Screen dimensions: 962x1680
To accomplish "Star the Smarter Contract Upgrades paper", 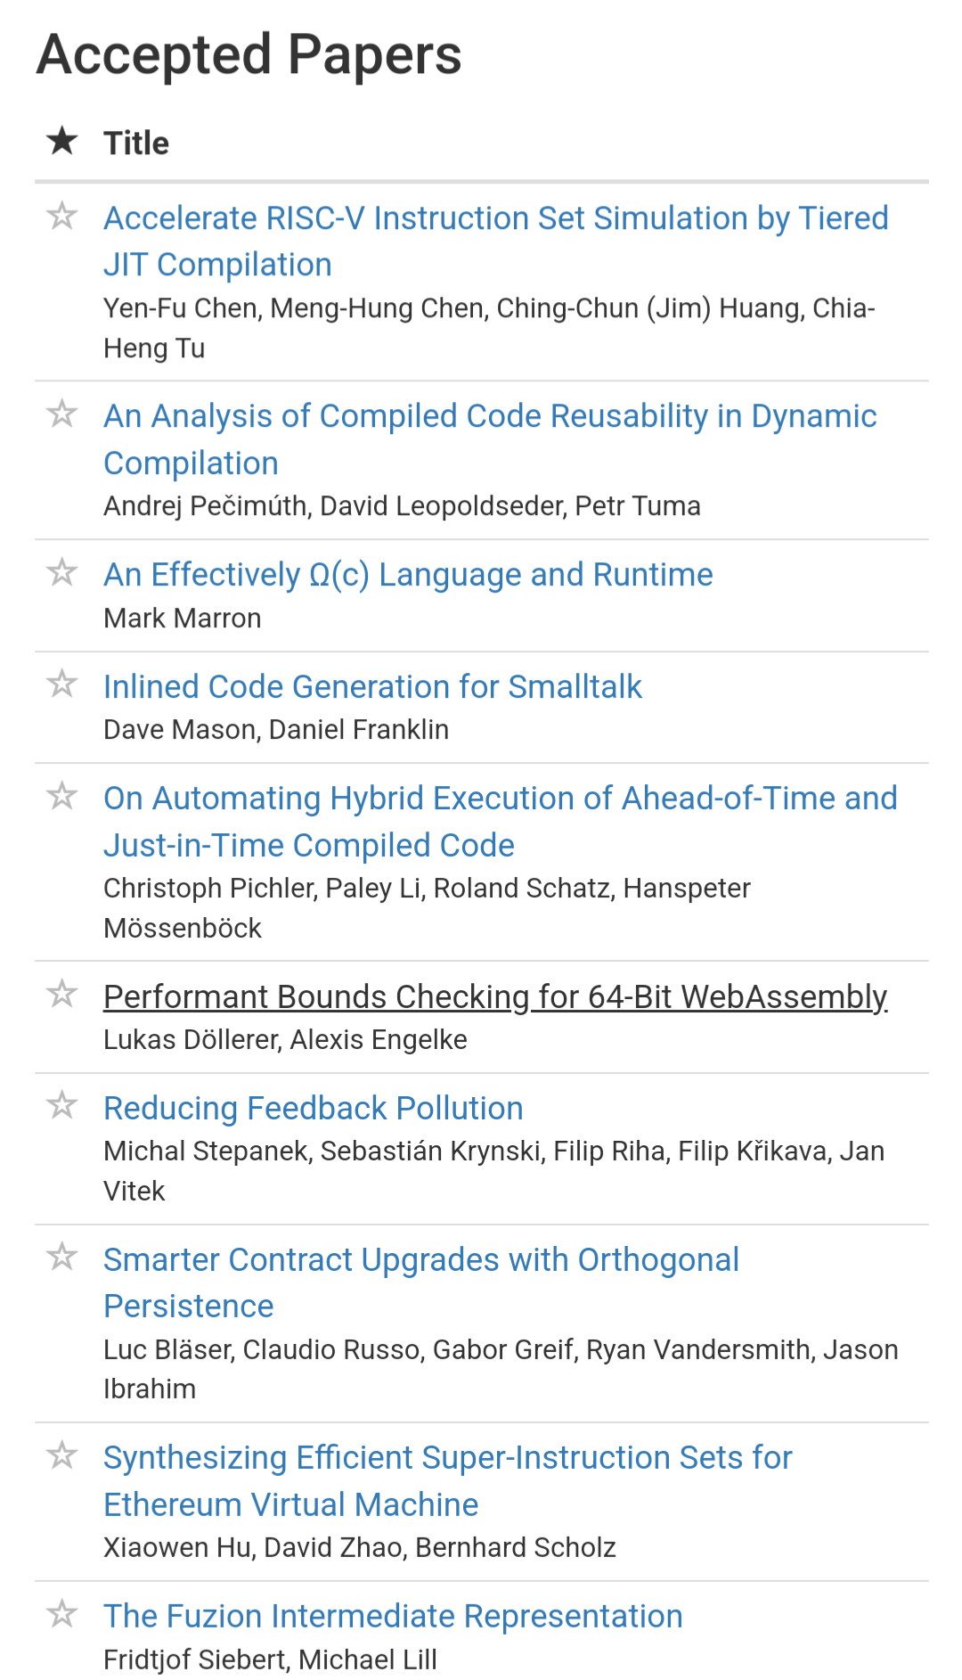I will coord(61,1257).
